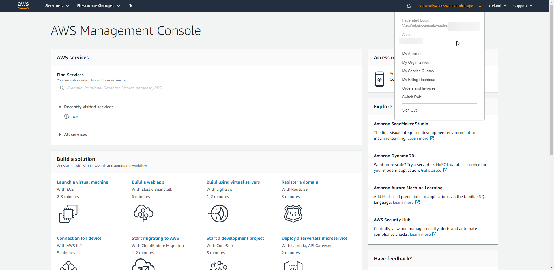
Task: Click the 'With Elastic Beanstalk' text
Action: pos(152,189)
